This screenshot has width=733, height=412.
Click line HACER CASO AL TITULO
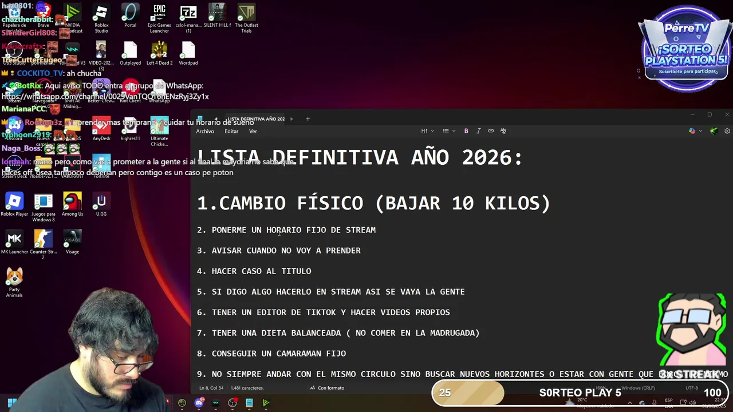click(x=254, y=271)
